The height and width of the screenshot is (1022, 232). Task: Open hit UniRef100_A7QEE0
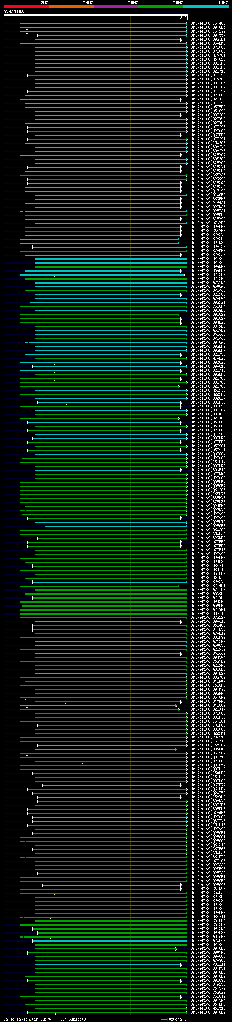point(208,542)
